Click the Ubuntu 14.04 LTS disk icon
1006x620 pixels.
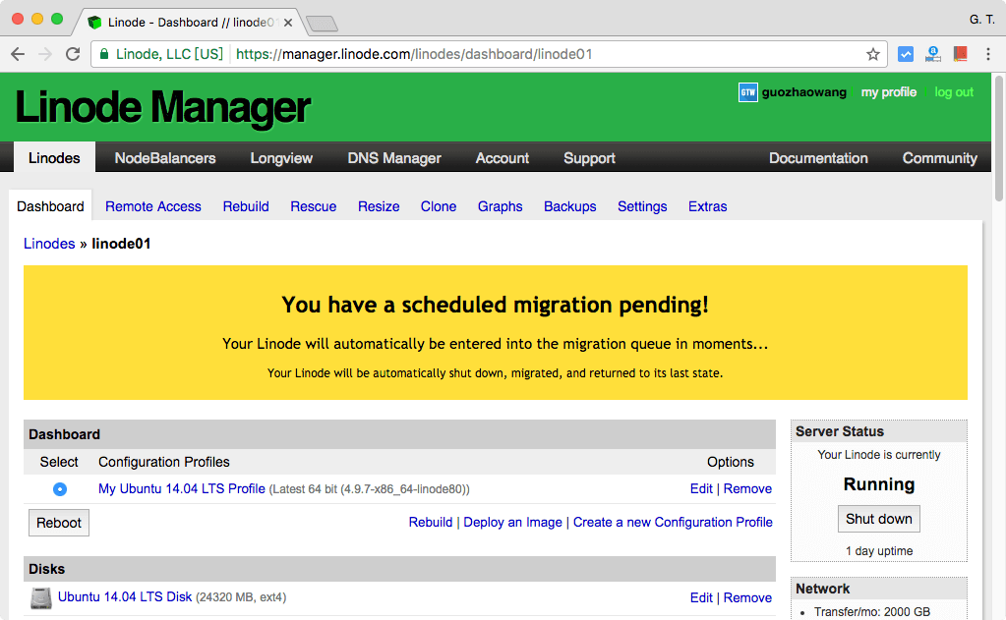coord(40,597)
